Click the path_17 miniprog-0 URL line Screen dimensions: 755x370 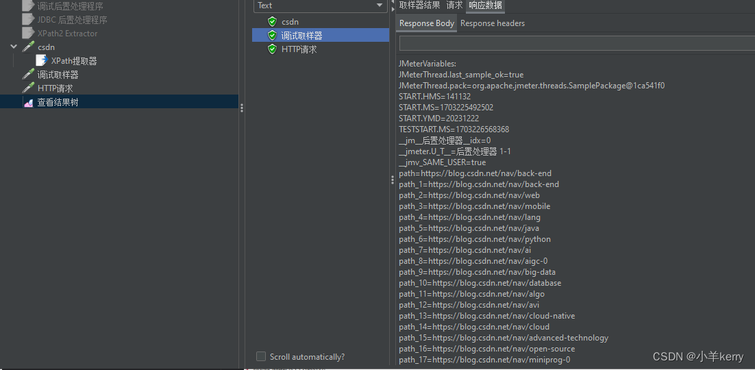[x=484, y=360]
